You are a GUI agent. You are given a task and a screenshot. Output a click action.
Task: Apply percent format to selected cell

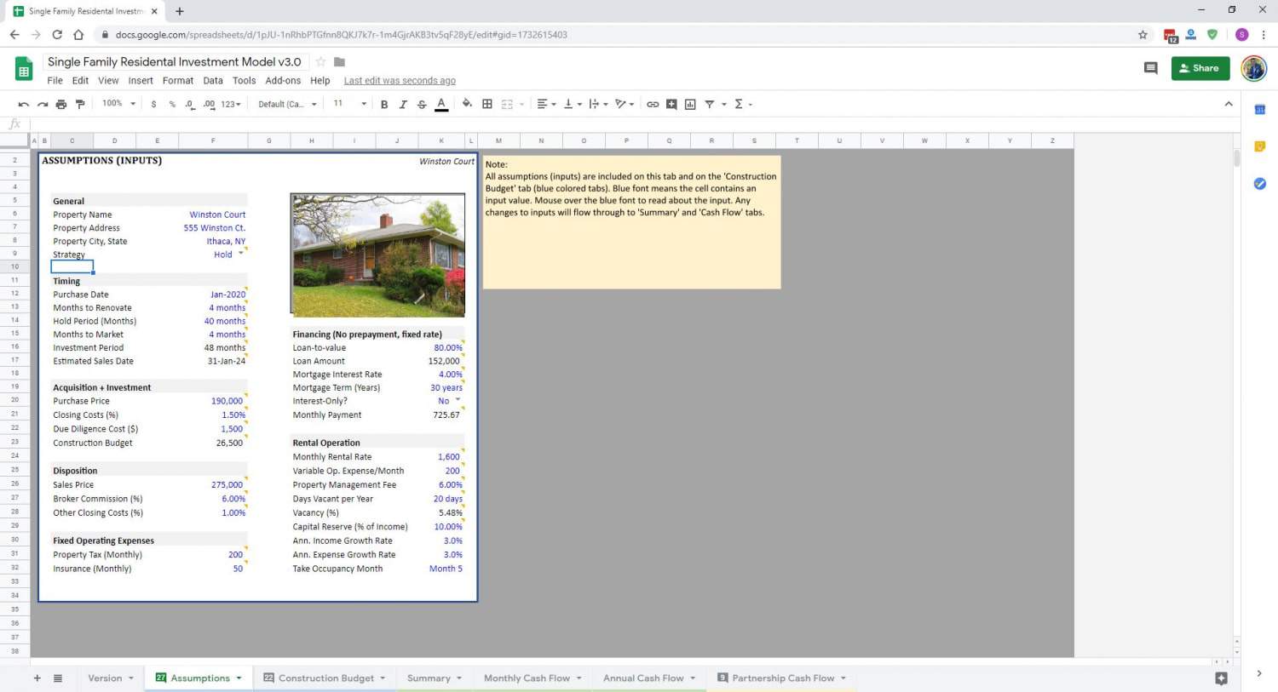pos(171,103)
